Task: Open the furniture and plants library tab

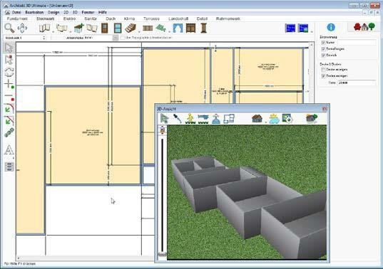Action: click(x=364, y=27)
